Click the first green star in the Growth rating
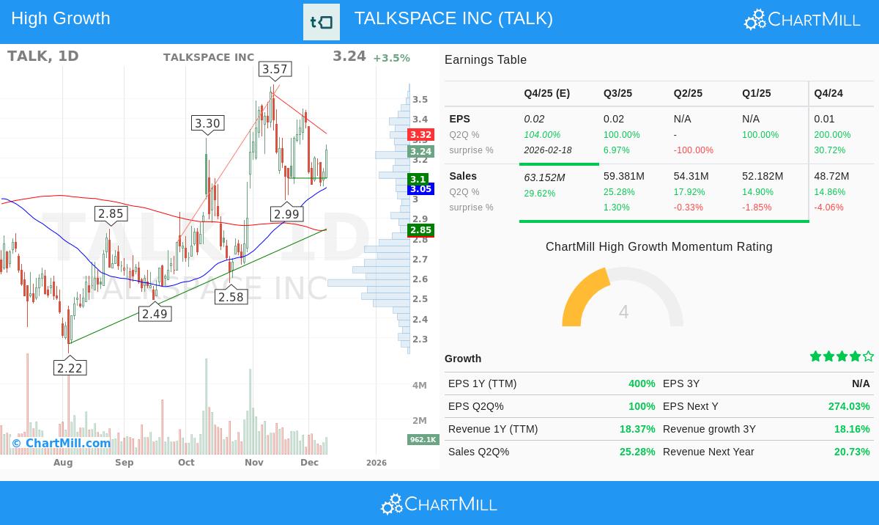 click(816, 356)
